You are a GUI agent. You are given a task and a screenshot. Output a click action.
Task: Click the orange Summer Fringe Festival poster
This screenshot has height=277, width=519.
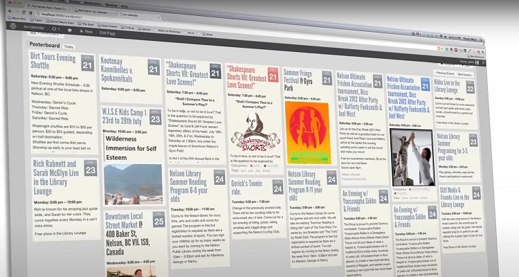pos(308,132)
